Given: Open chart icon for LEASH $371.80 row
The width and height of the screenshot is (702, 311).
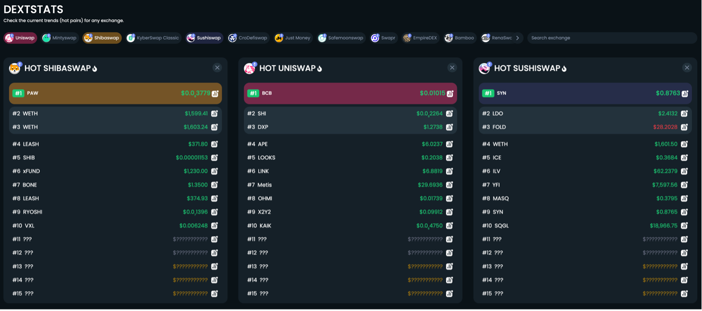Looking at the screenshot, I should tap(215, 144).
